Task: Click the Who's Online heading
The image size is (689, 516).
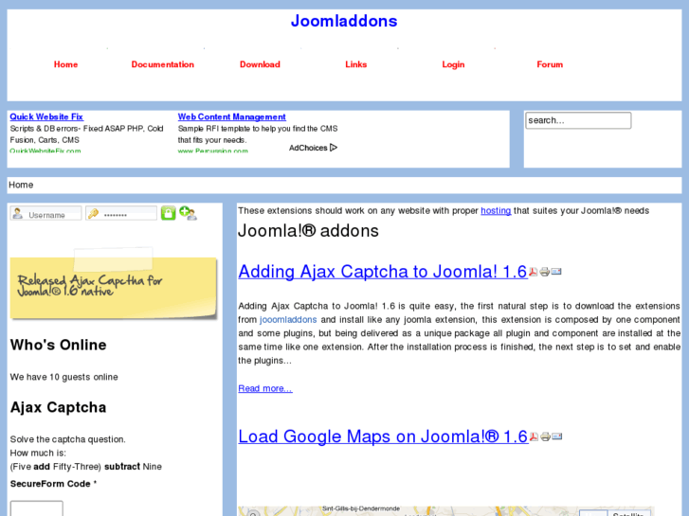Action: 59,346
